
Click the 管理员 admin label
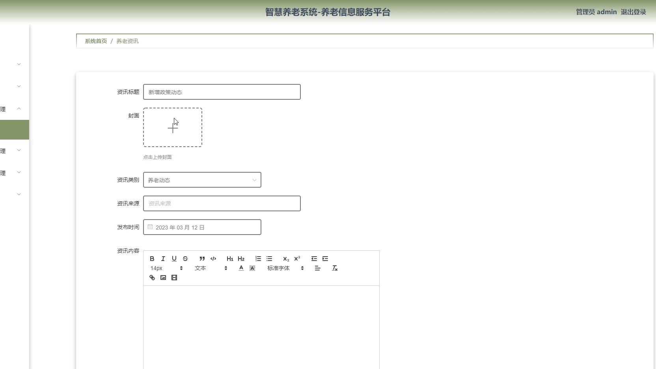click(x=596, y=12)
